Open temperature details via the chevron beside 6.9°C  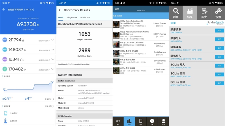point(53,99)
